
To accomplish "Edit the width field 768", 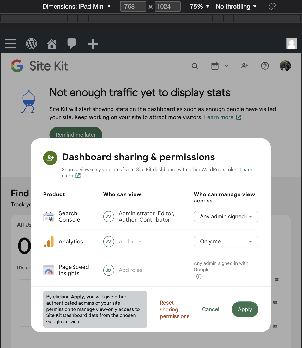I will (133, 7).
